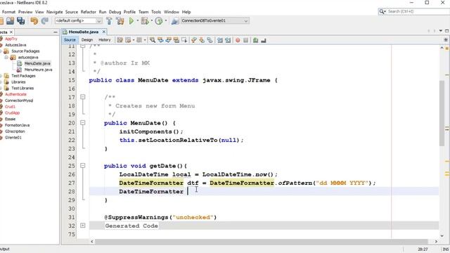The image size is (450, 253).
Task: Click Toggle Highlight Search icon
Action: tap(176, 40)
